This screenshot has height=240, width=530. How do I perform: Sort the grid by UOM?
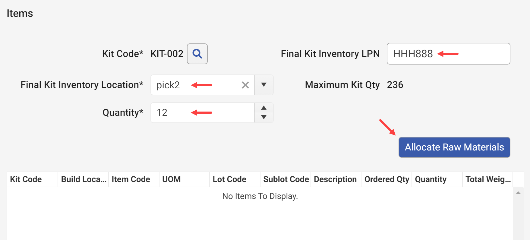(171, 179)
